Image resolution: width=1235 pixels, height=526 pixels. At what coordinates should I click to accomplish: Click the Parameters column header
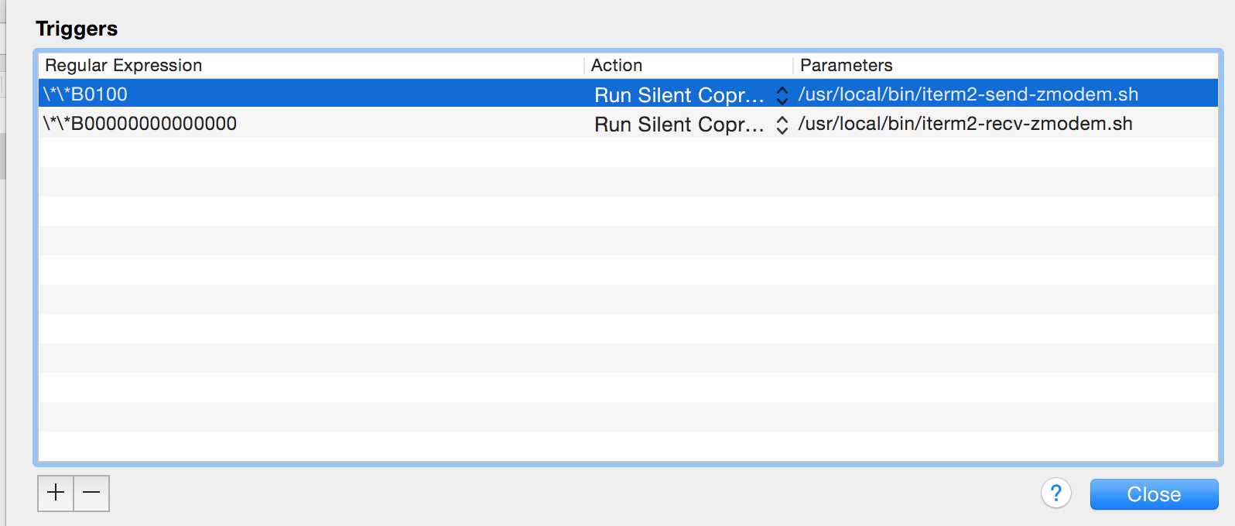point(846,66)
